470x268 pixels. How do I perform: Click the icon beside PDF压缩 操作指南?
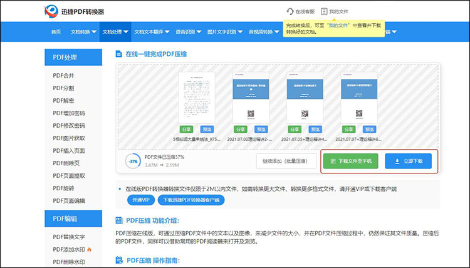119,260
